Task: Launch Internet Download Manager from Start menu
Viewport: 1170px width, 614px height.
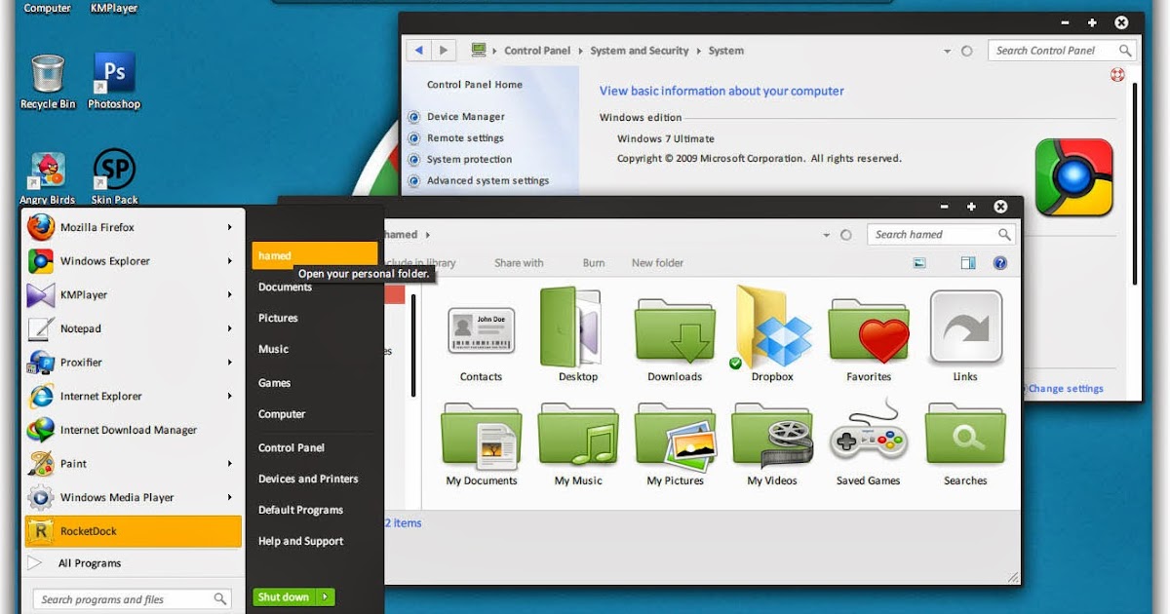Action: [x=132, y=430]
